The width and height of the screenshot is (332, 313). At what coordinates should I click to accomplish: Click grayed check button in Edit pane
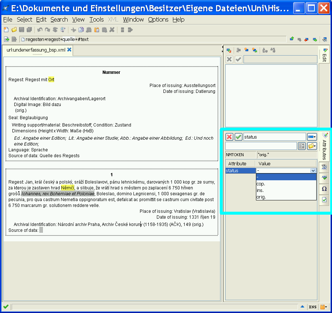click(x=238, y=59)
